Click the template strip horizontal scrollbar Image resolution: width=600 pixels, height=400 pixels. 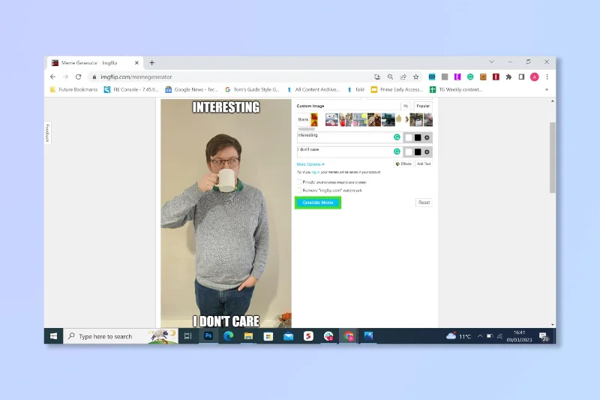[x=306, y=129]
